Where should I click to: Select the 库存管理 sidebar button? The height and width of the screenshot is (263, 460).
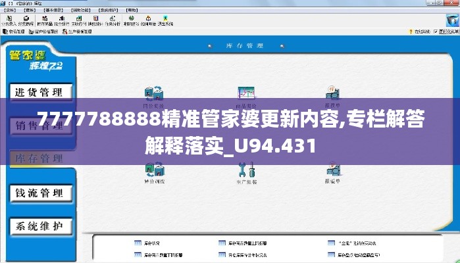(39, 158)
